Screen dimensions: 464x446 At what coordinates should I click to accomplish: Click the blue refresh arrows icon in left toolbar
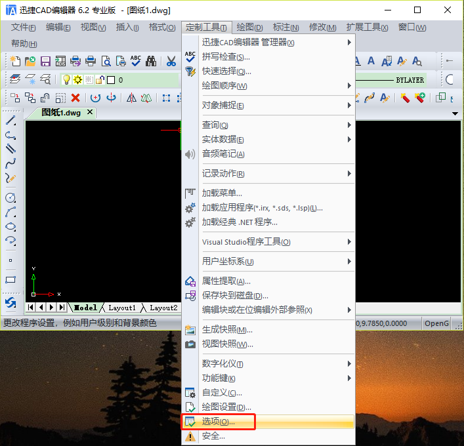[11, 302]
